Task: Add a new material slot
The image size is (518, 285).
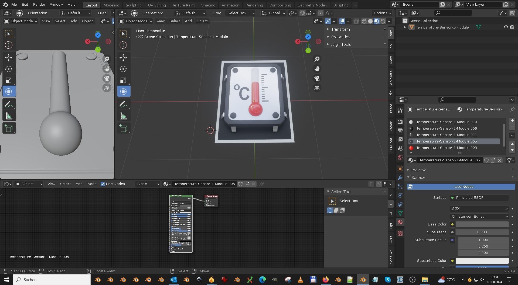Action: 512,121
